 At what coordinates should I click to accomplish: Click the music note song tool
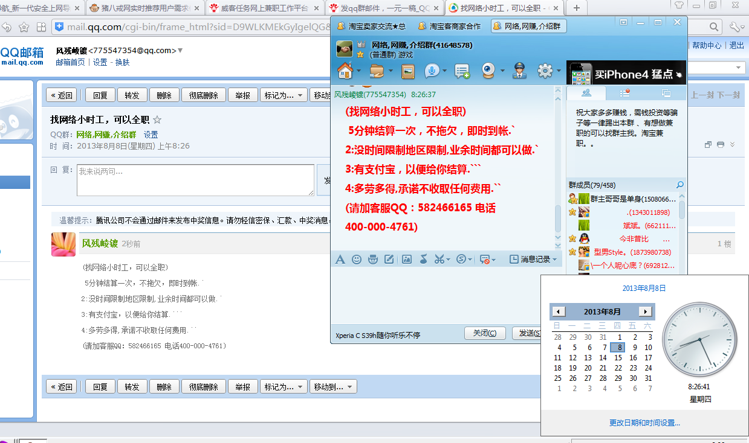423,259
